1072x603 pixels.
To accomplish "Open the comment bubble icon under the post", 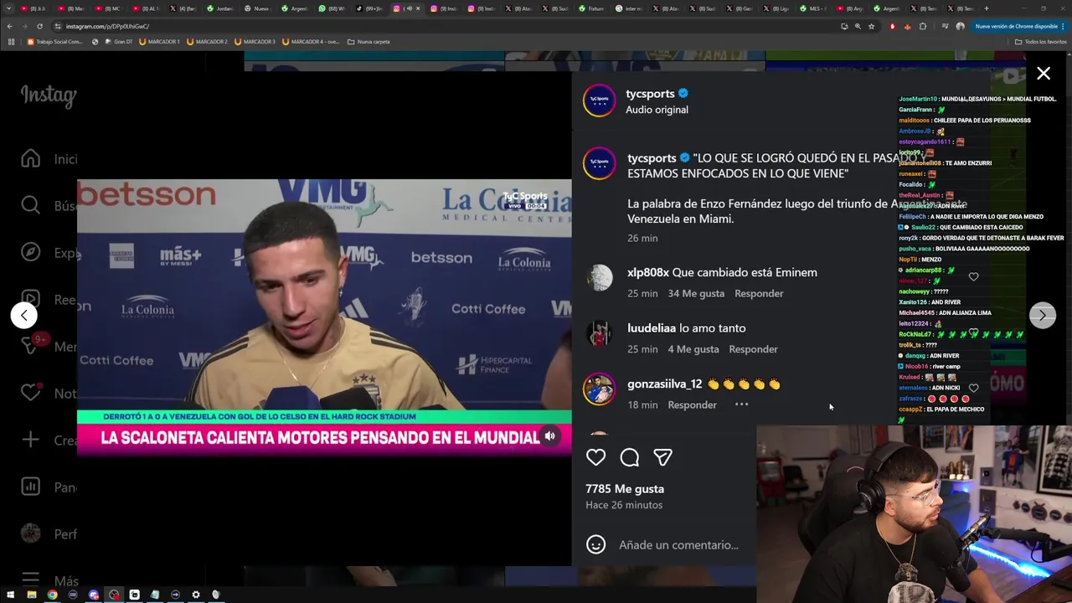I will click(x=630, y=457).
